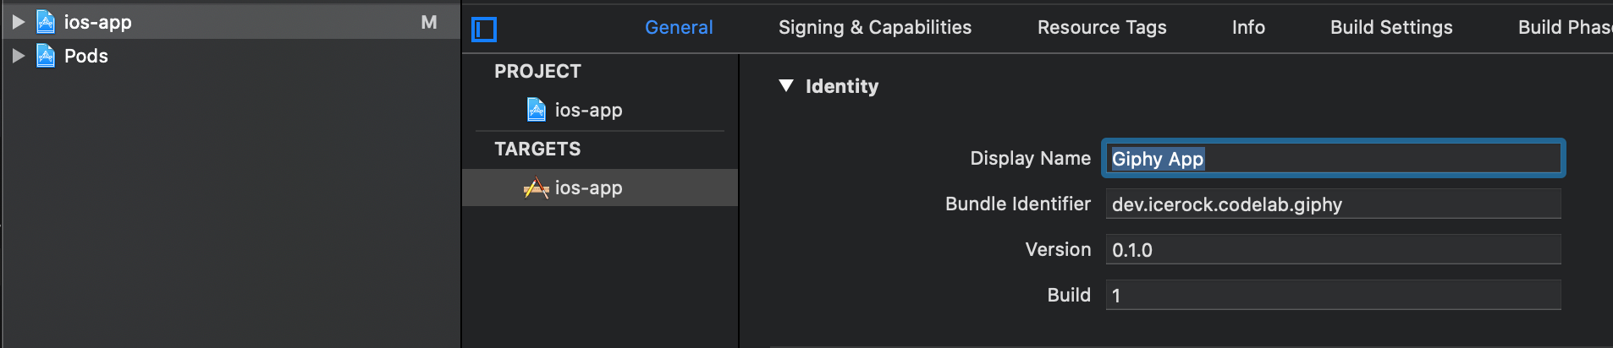This screenshot has height=348, width=1613.
Task: Switch to the Info tab
Action: [x=1248, y=28]
